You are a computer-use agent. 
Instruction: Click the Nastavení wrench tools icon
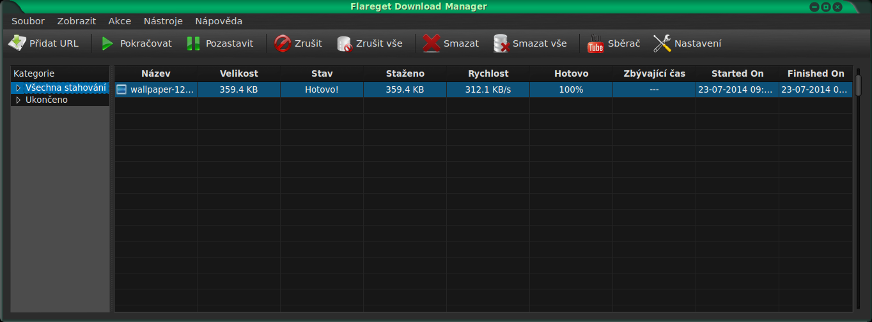point(662,43)
